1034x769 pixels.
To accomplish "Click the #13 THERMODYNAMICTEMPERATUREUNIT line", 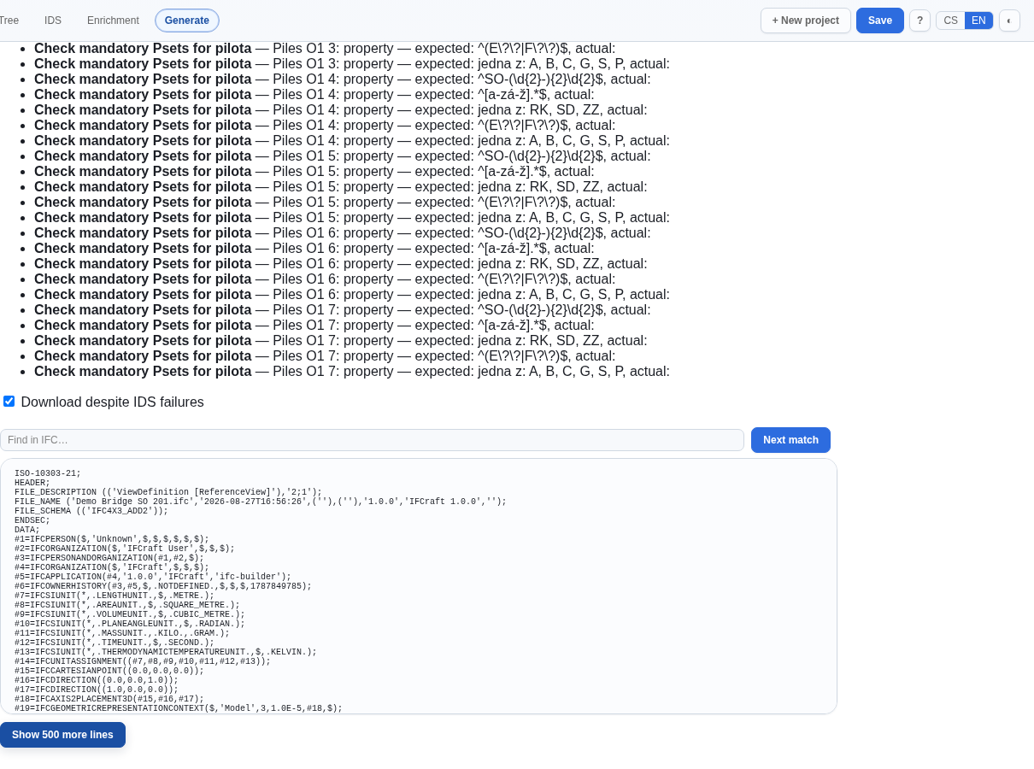I will tap(166, 652).
